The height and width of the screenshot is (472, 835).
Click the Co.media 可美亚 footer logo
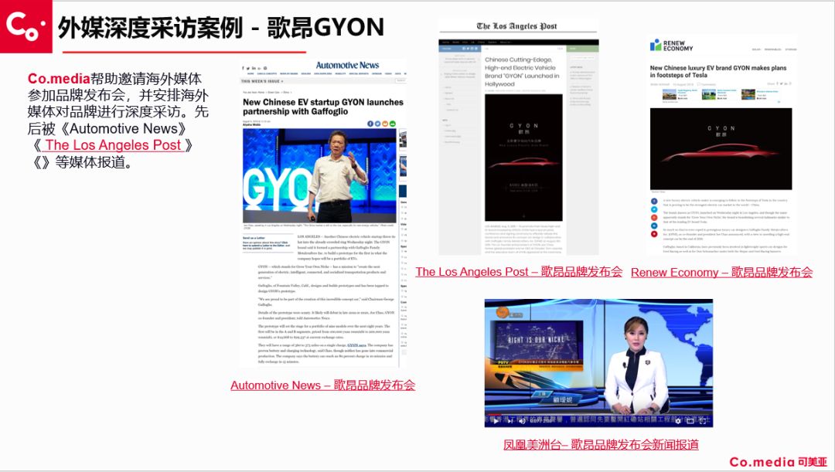pos(779,461)
